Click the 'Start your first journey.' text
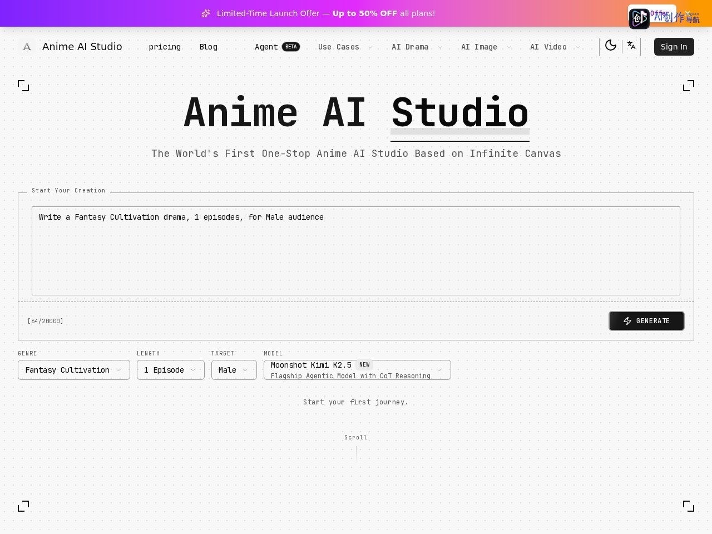Viewport: 712px width, 534px height. pos(355,402)
